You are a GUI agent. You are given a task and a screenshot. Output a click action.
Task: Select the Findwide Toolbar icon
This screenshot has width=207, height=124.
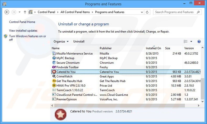pyautogui.click(x=54, y=67)
